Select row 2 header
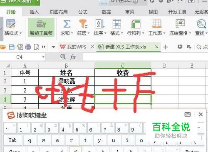Viewport: 208px width, 152px height. 5,81
